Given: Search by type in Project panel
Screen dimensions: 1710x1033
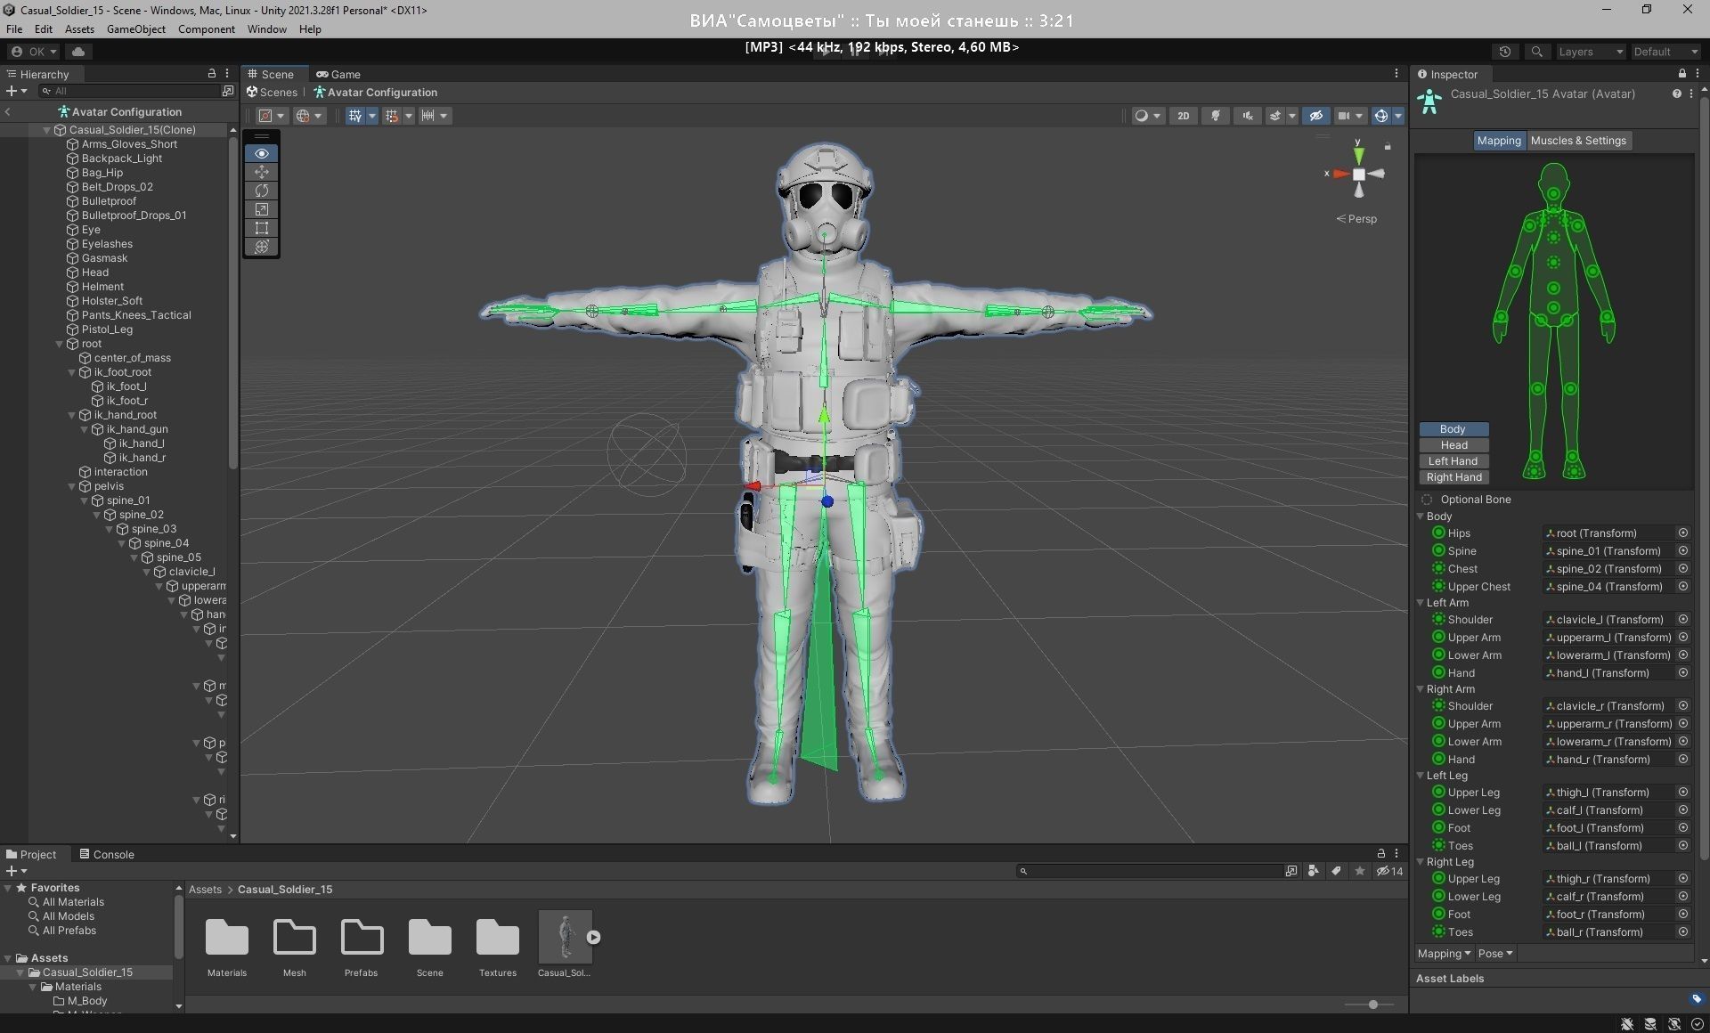Looking at the screenshot, I should point(1314,871).
